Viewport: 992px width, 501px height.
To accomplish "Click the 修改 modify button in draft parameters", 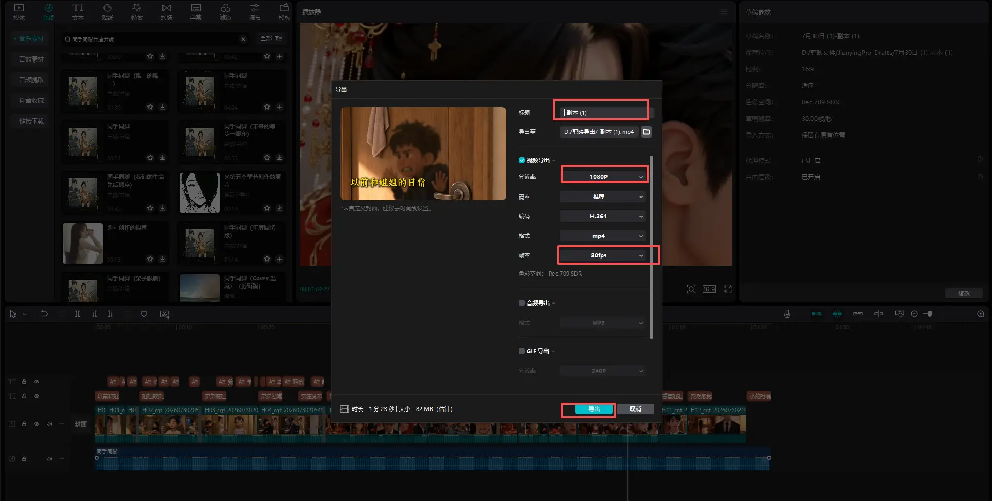I will [x=964, y=293].
